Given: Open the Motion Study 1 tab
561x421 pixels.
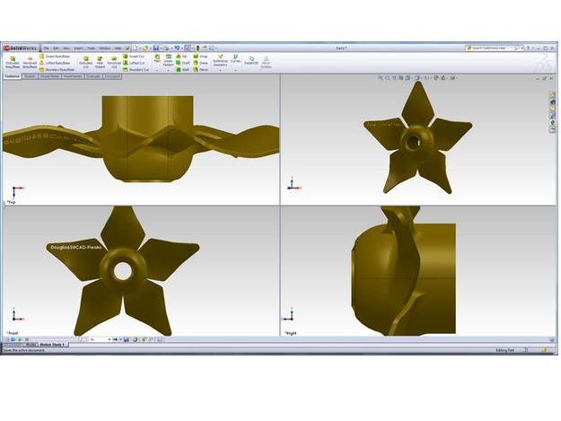Looking at the screenshot, I should tap(53, 345).
